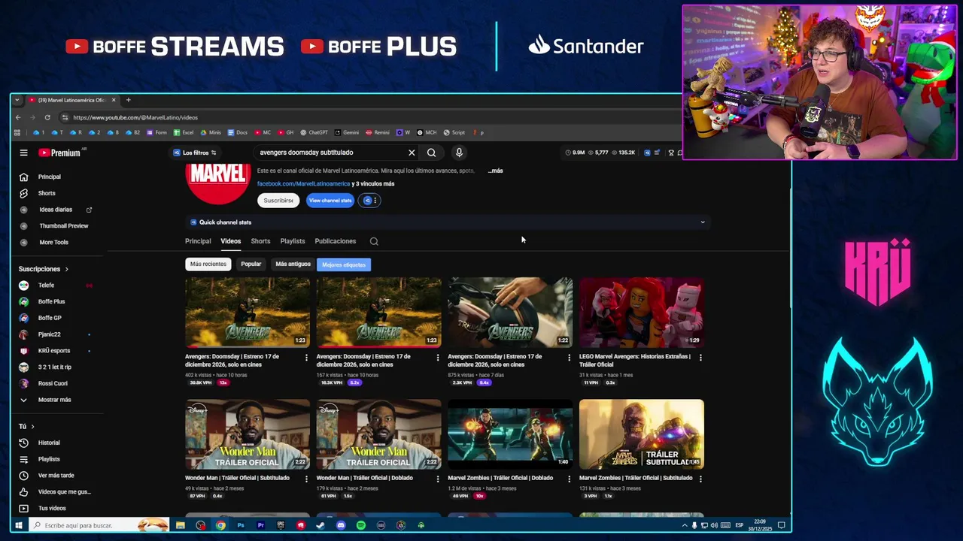The height and width of the screenshot is (541, 963).
Task: Open the Script bookmark
Action: point(454,132)
